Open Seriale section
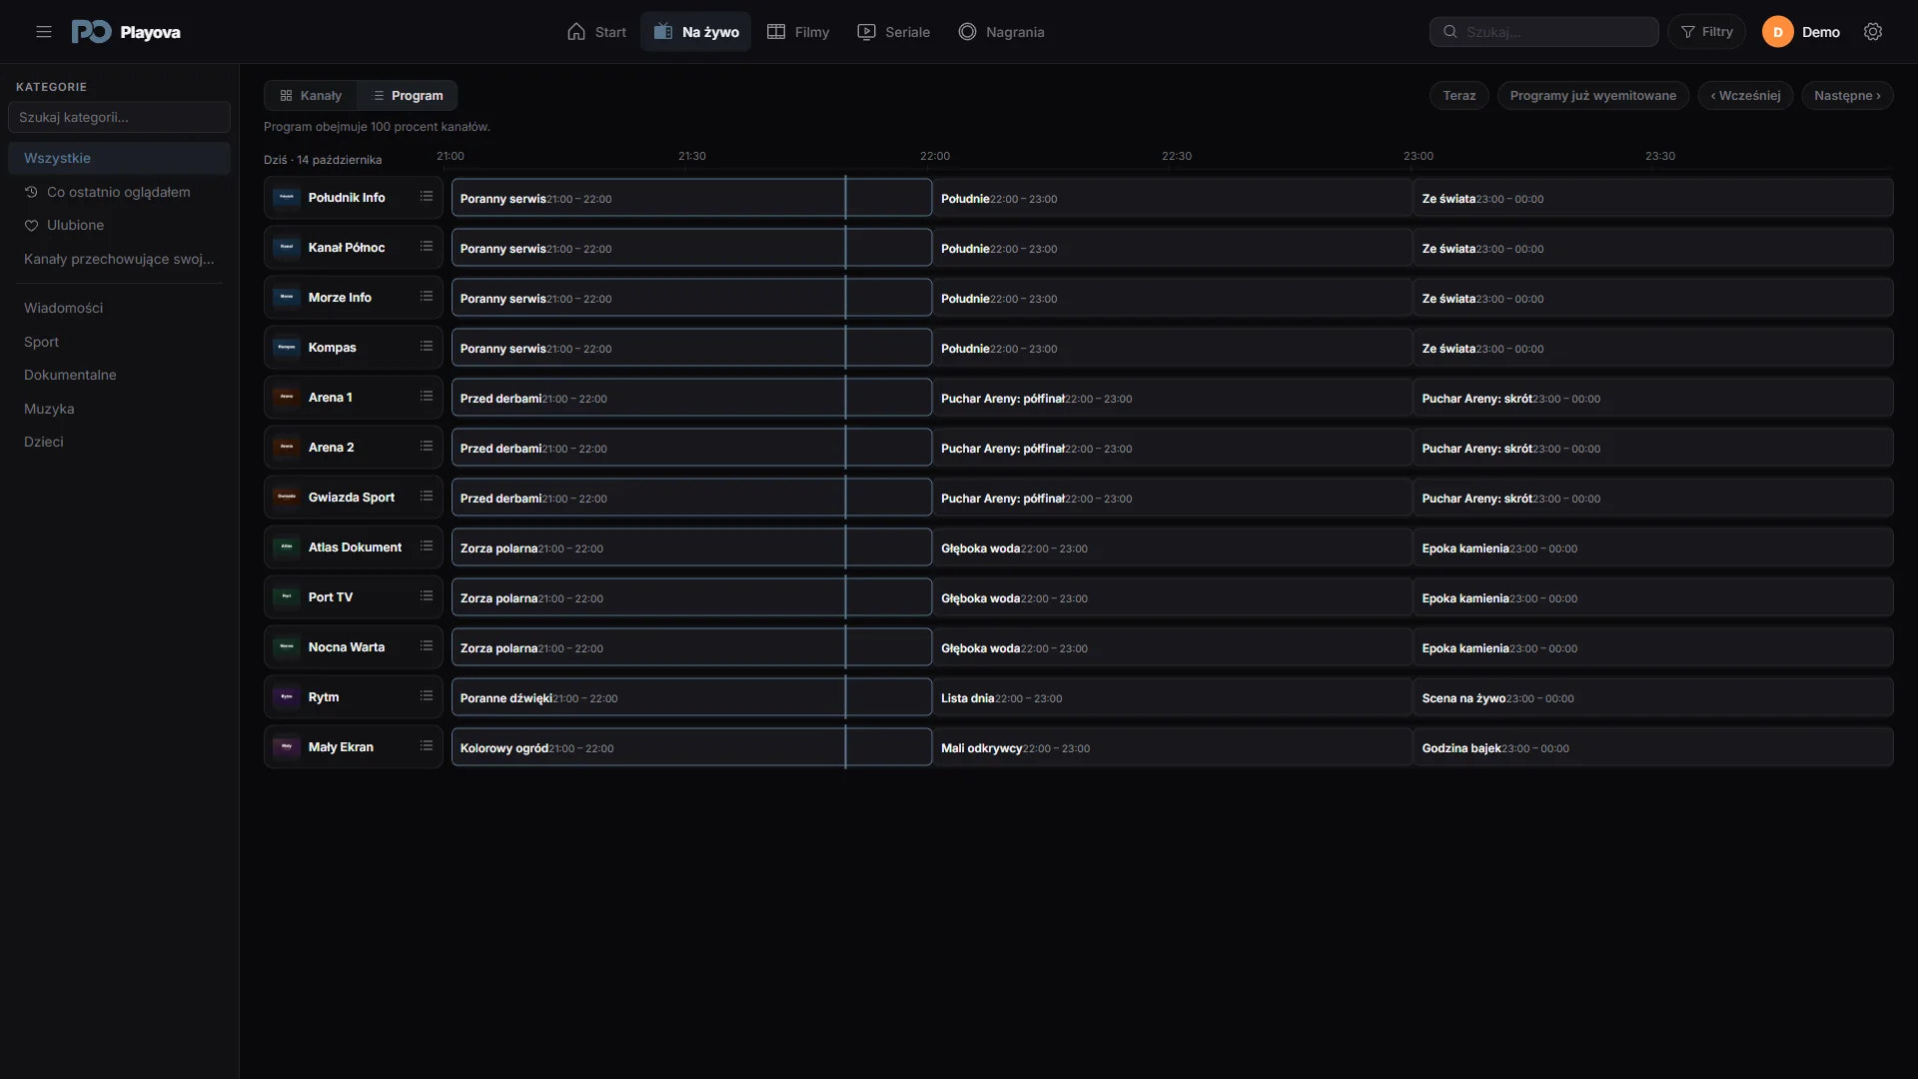 coord(893,32)
